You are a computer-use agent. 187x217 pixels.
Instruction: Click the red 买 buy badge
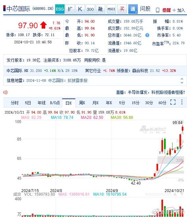[122, 9]
